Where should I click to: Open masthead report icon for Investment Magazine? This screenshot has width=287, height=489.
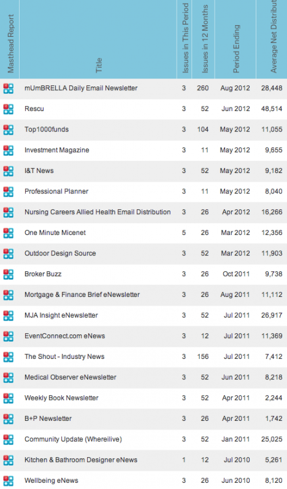point(9,150)
